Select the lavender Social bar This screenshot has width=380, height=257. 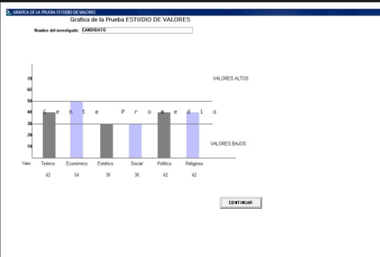[135, 141]
